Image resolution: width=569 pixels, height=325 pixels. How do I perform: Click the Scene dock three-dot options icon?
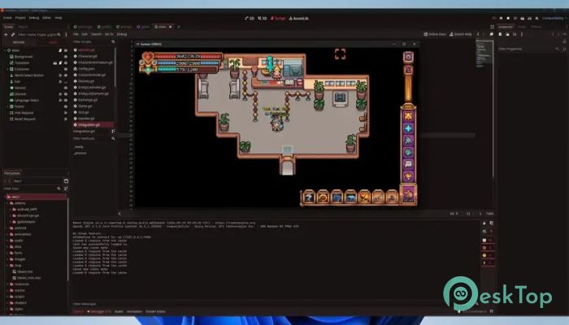click(66, 34)
